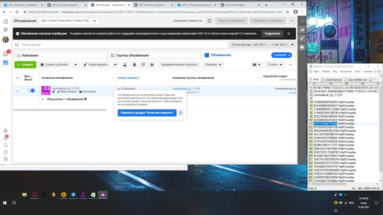Toggle the sidebar collapse icon at bottom

5,159
